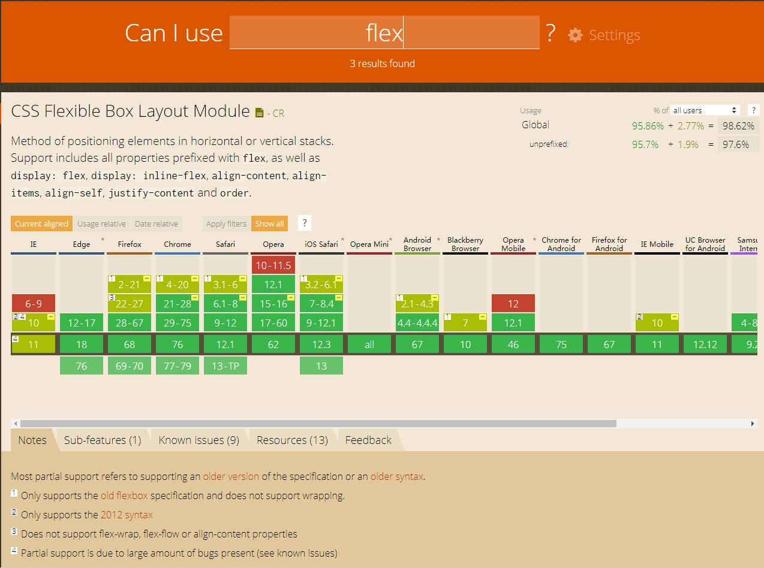Click Apply filters button
Screen dimensions: 764x568
(x=226, y=223)
